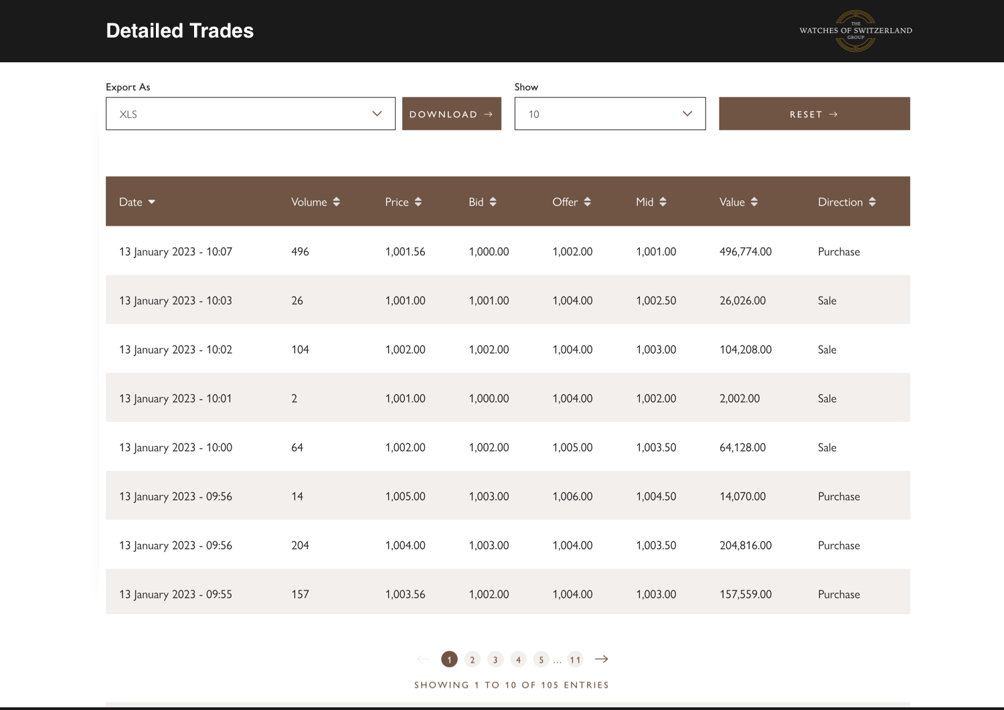Open the Export As format dropdown
The height and width of the screenshot is (710, 1004).
click(250, 113)
